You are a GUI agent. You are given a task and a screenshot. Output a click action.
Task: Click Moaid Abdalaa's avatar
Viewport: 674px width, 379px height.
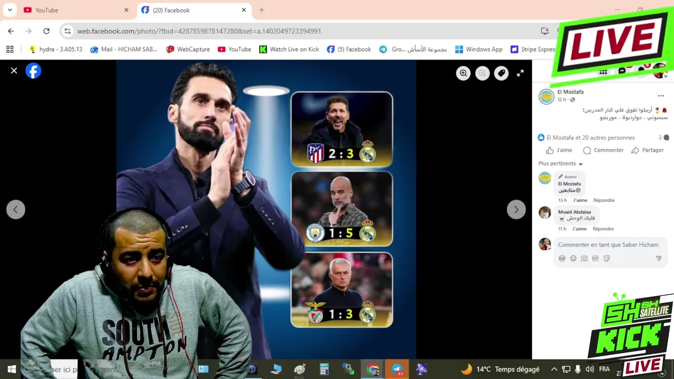click(544, 213)
